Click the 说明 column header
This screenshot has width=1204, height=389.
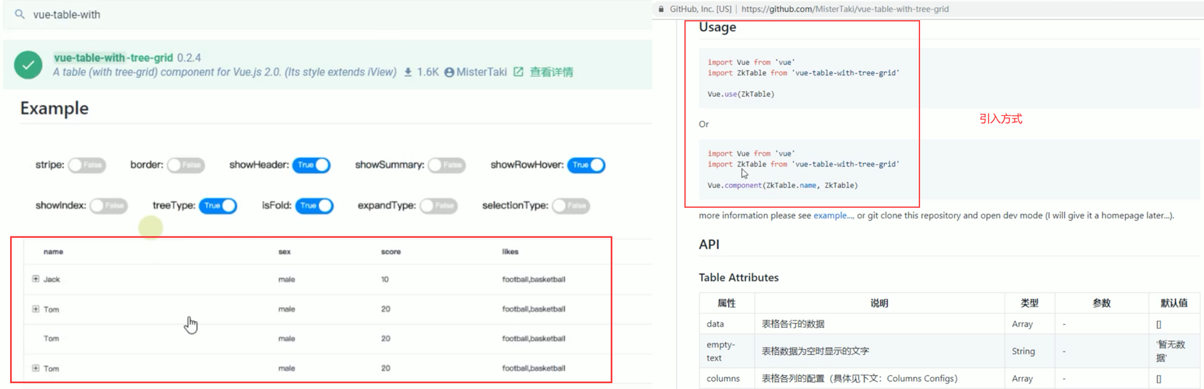(880, 303)
